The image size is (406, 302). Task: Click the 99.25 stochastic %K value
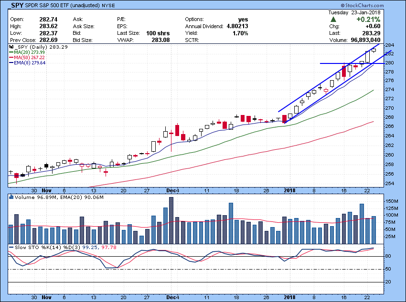pyautogui.click(x=90, y=248)
